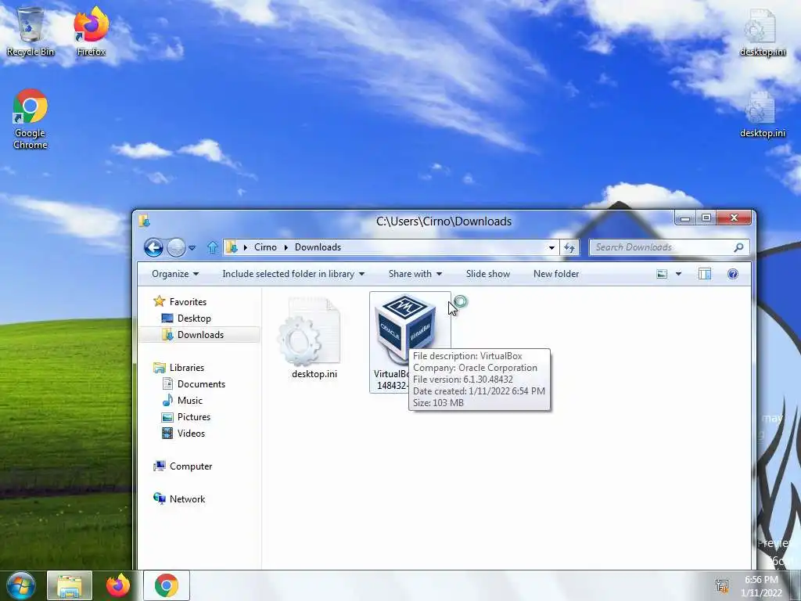
Task: Click the Chrome taskbar button
Action: pos(167,585)
